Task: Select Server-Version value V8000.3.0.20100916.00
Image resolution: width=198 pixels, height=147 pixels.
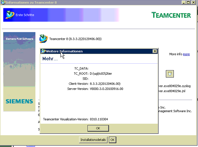Action: point(106,89)
